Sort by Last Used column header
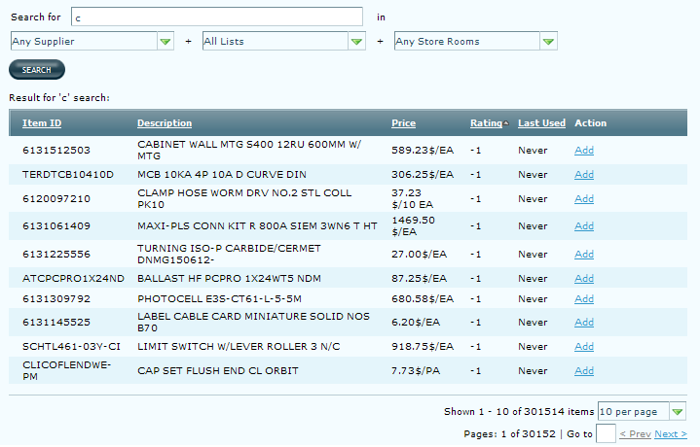This screenshot has height=447, width=700. pyautogui.click(x=541, y=123)
